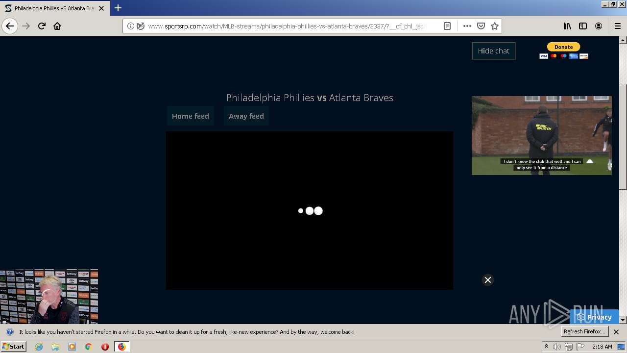Open the soccer training video thumbnail
Viewport: 627px width, 353px height.
tap(542, 135)
